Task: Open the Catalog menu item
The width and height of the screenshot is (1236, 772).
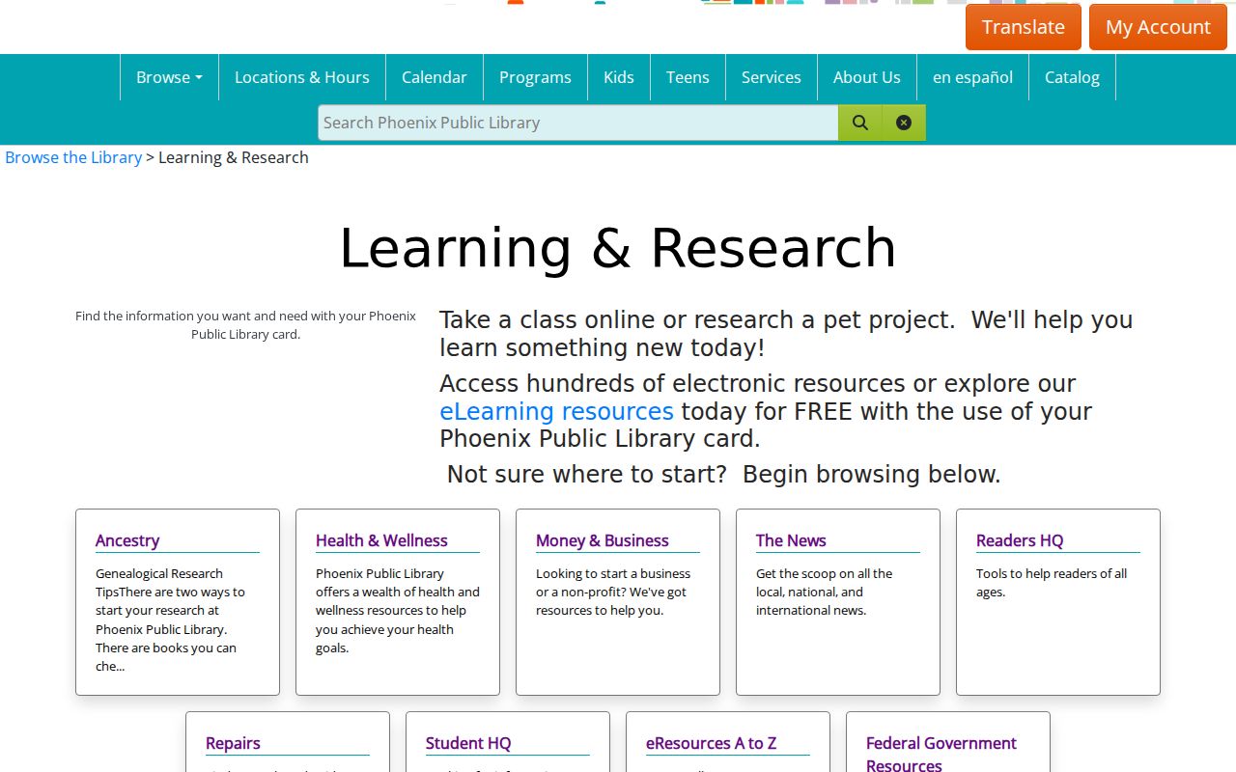Action: coord(1072,77)
